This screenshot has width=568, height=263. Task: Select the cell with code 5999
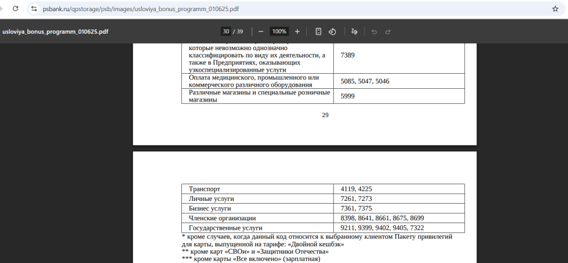click(x=399, y=96)
